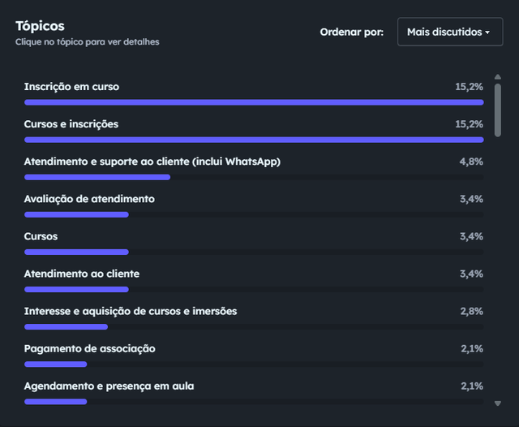
Task: Select Agendamento e presença em aula topic
Action: 254,393
